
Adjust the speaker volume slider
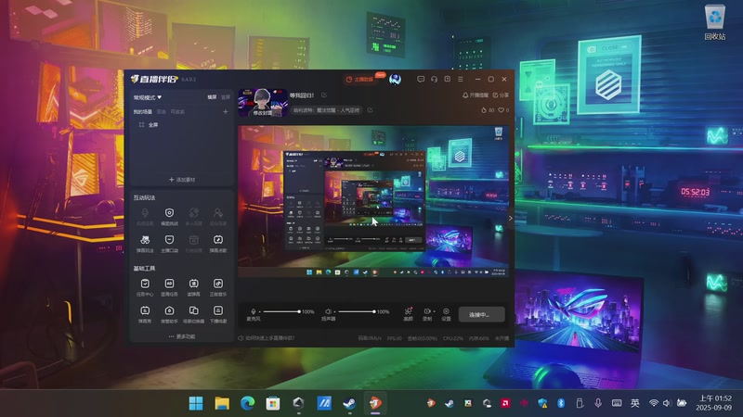[x=357, y=311]
